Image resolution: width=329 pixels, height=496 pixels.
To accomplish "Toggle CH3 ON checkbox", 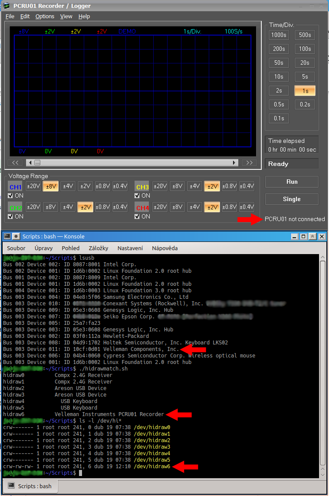I will [137, 196].
